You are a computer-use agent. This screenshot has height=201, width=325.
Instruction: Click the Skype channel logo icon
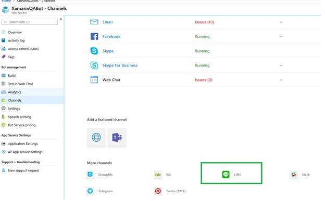point(94,51)
